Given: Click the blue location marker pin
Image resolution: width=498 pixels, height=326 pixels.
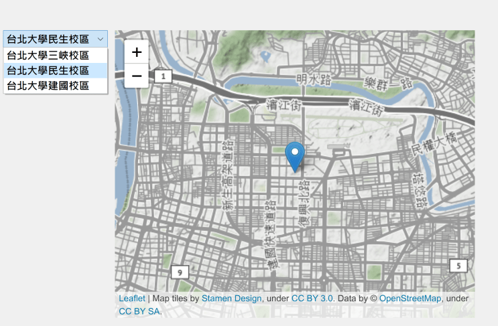Looking at the screenshot, I should tap(294, 155).
